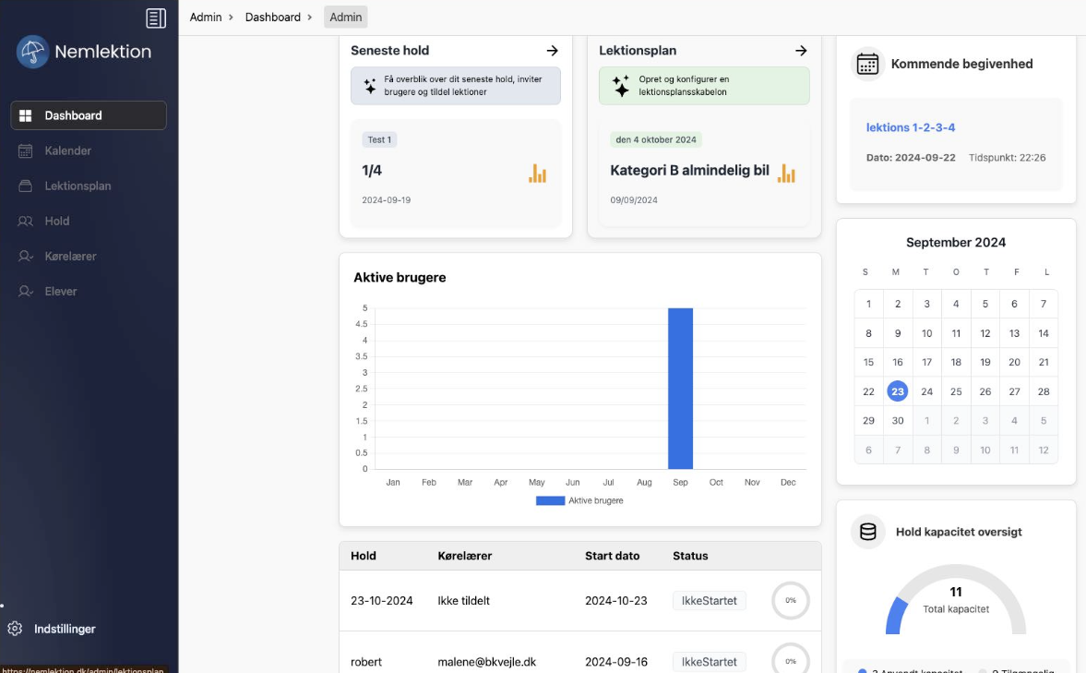Click Dashboard in the breadcrumb

tap(272, 17)
